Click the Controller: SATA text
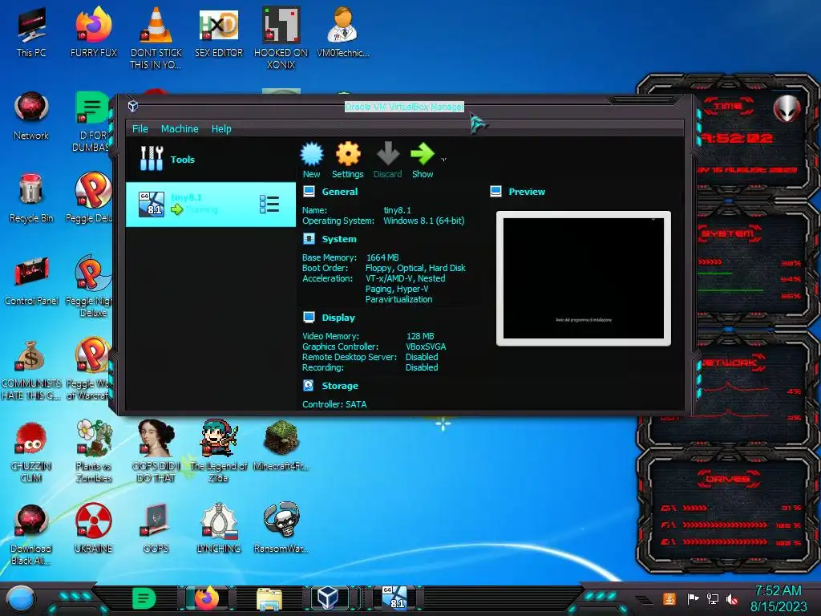This screenshot has width=821, height=616. 334,404
